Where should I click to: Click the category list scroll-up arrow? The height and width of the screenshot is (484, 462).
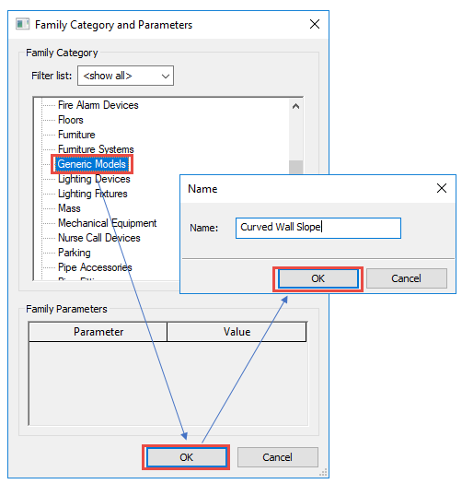295,107
